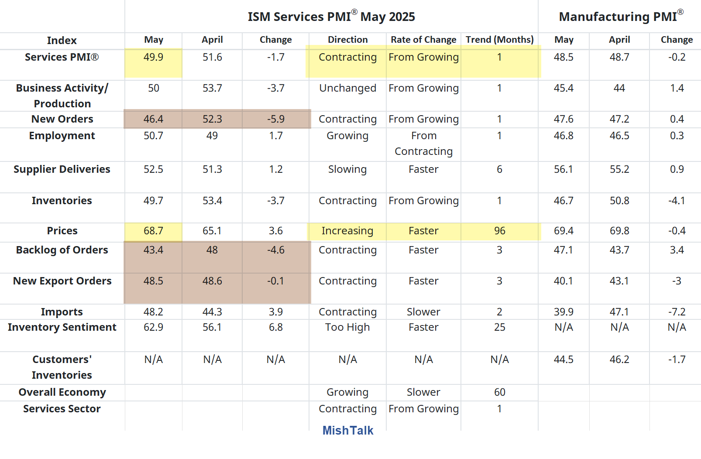This screenshot has height=459, width=701.
Task: Select the 96-month Prices trend value
Action: point(499,231)
